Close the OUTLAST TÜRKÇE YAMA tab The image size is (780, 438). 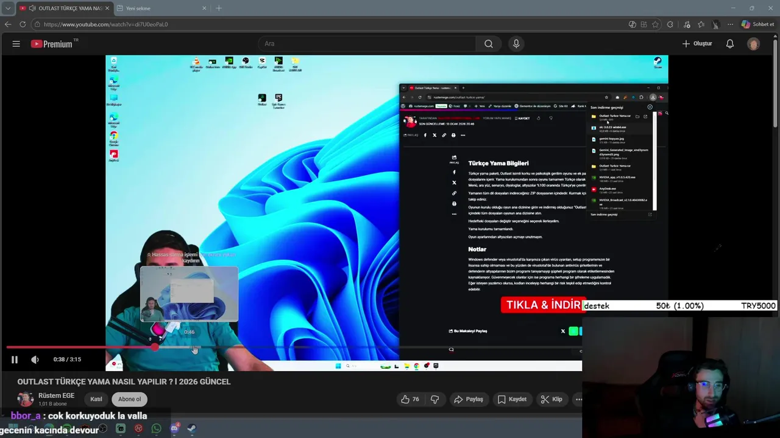(107, 8)
